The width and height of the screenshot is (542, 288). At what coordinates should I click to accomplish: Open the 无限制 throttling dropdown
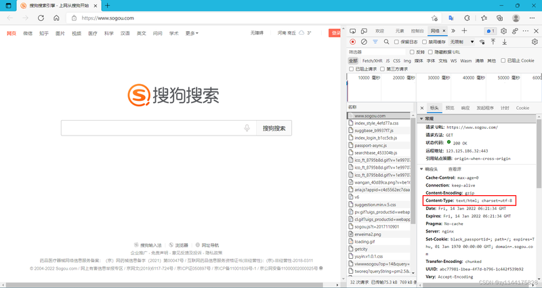(462, 42)
